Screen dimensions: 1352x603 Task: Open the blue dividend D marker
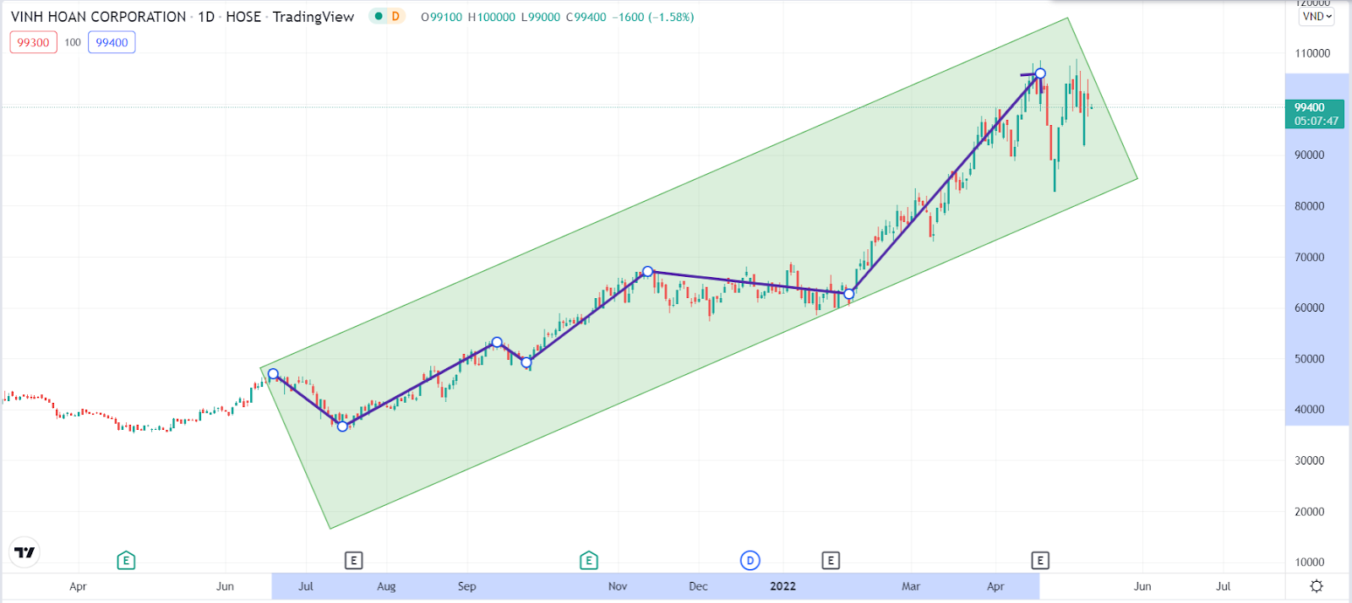click(750, 560)
